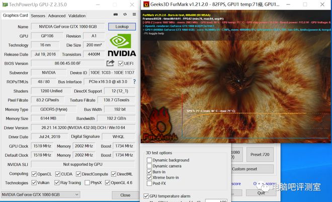
Task: Toggle the DirectCompute checkbox
Action: (x=78, y=174)
